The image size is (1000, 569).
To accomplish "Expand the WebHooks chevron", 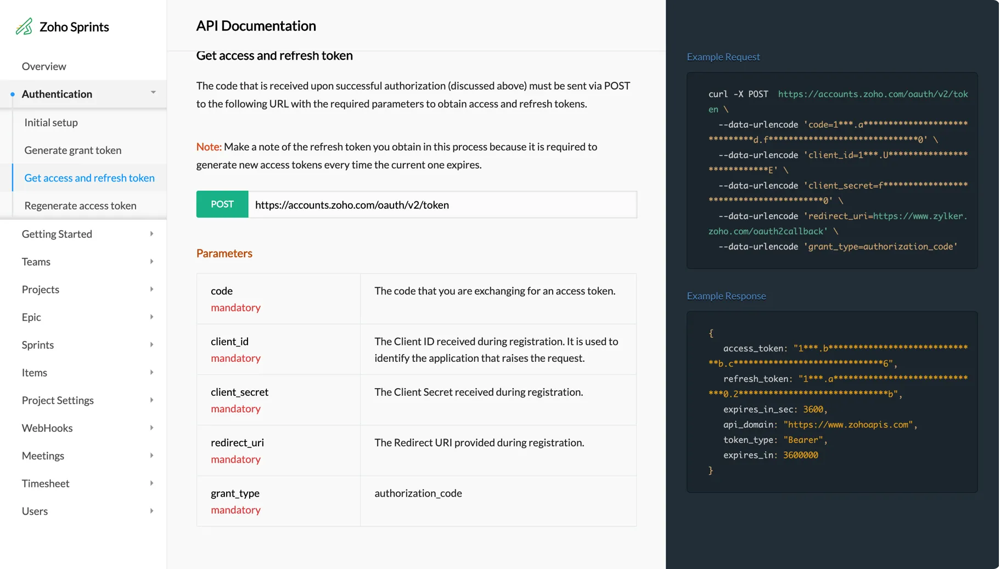I will [x=151, y=428].
